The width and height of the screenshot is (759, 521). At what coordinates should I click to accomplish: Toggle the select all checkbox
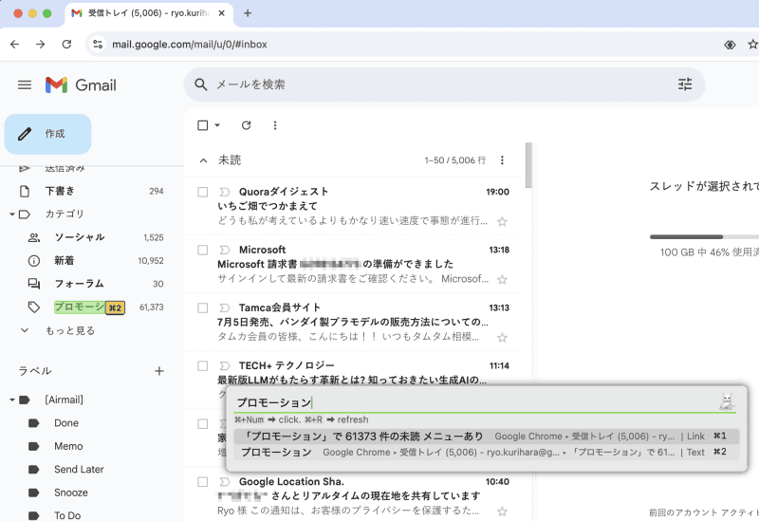pos(203,125)
